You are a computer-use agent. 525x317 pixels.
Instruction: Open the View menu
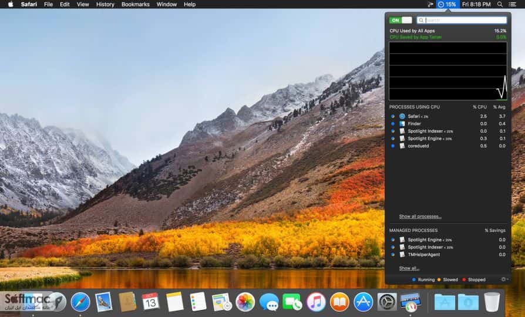click(83, 4)
